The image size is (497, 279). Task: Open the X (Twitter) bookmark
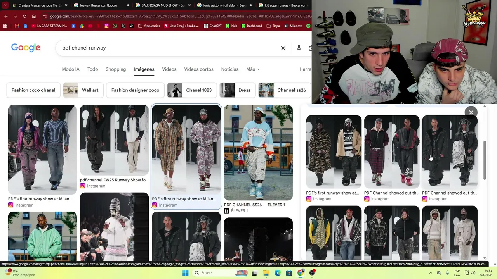point(123,26)
